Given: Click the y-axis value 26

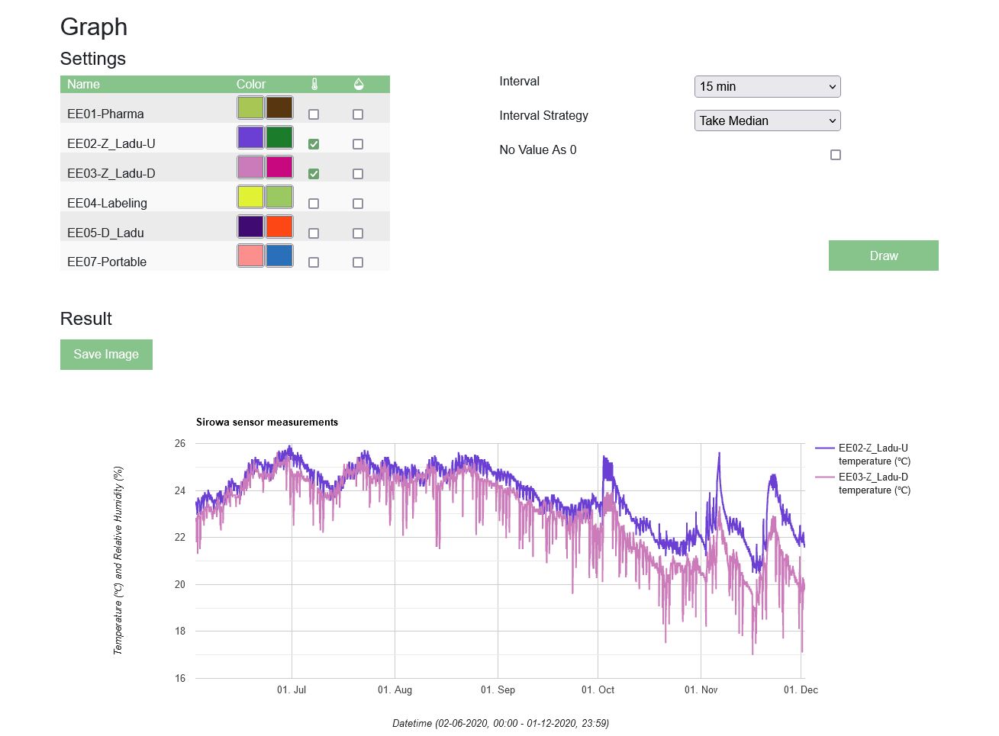Looking at the screenshot, I should (180, 443).
